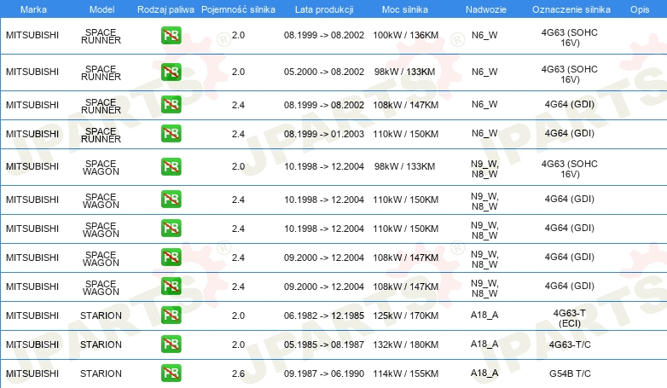Click SPACE RUNNER in the 01.2003 row
Image resolution: width=667 pixels, height=388 pixels.
pyautogui.click(x=101, y=135)
